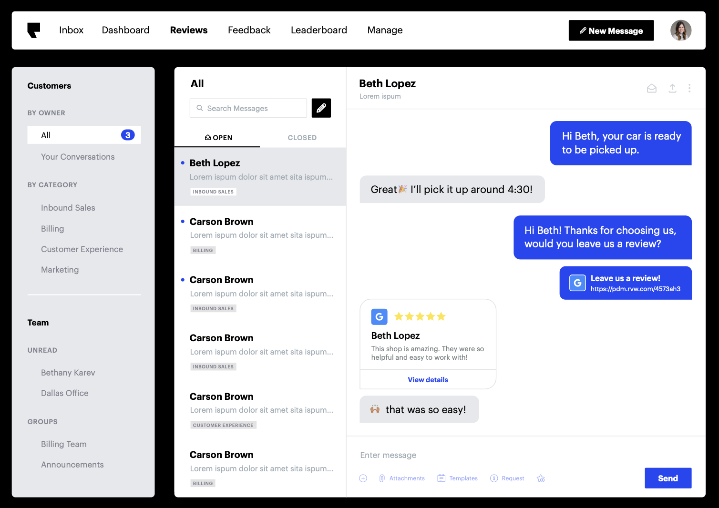The height and width of the screenshot is (508, 719).
Task: Click View details on Beth's review card
Action: pyautogui.click(x=428, y=380)
